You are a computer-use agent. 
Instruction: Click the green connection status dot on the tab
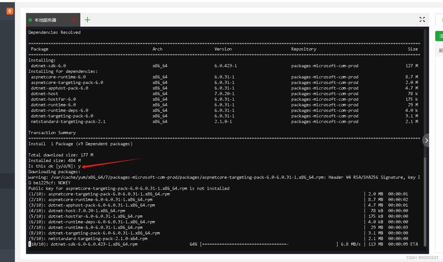[x=30, y=20]
